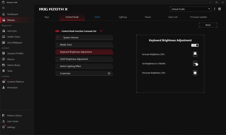
Task: Select OLED Brightness Adjustment list item
Action: 84,59
